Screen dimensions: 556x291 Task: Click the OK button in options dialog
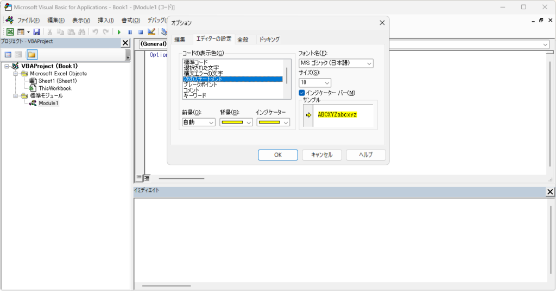(x=278, y=155)
